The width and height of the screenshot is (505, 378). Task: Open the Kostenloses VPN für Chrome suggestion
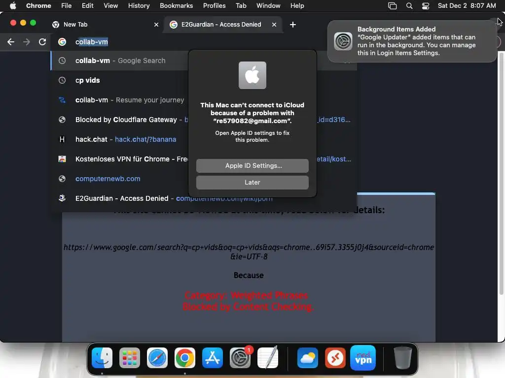pos(119,159)
